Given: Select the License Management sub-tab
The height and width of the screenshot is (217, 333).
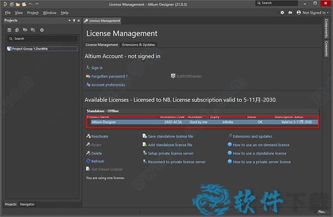Looking at the screenshot, I should coord(102,44).
